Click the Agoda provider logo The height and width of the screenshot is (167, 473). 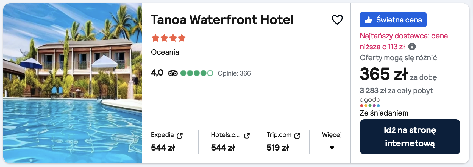[x=370, y=102]
